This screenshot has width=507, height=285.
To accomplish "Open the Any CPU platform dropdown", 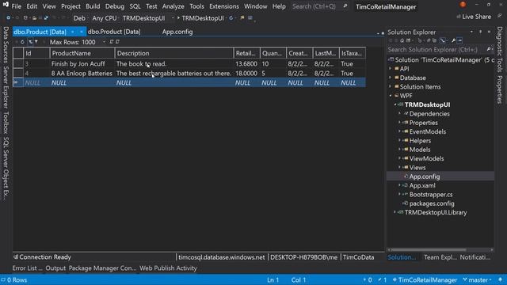I will (x=105, y=18).
